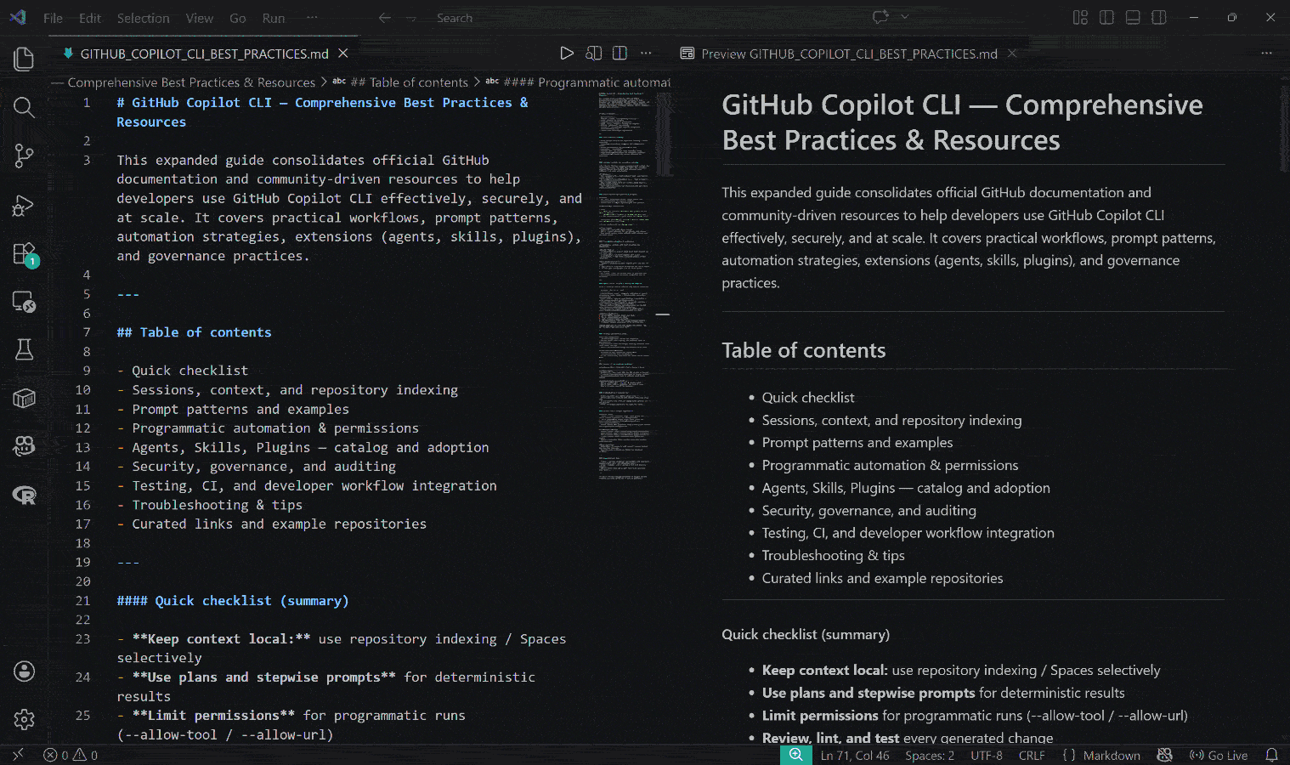This screenshot has width=1290, height=765.
Task: Click remote window indicator in status bar
Action: [x=18, y=755]
